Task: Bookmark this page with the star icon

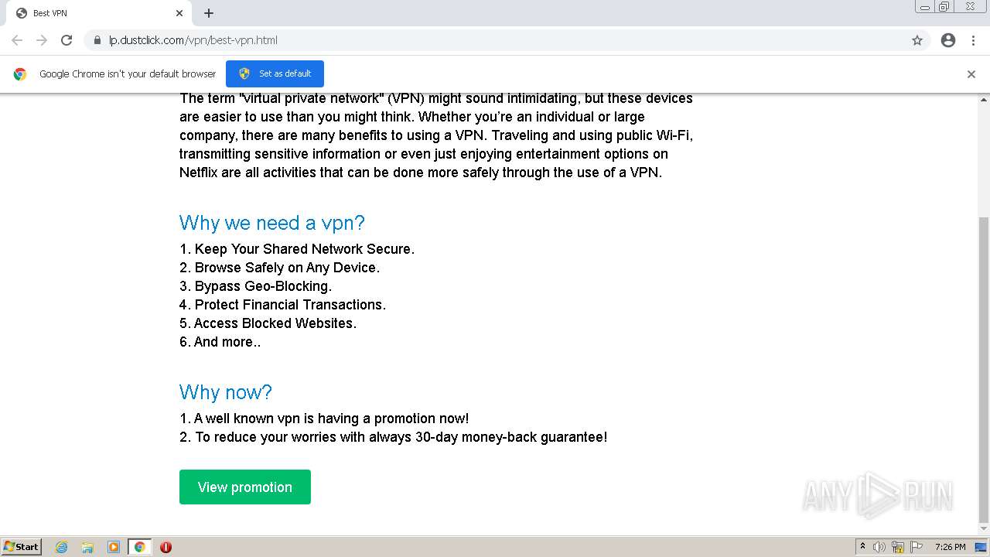Action: 917,40
